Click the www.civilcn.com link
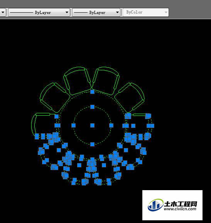The width and height of the screenshot is (211, 223). [x=180, y=209]
